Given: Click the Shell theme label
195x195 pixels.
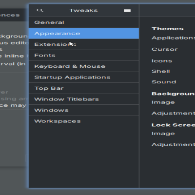Looking at the screenshot, I should point(161,71).
